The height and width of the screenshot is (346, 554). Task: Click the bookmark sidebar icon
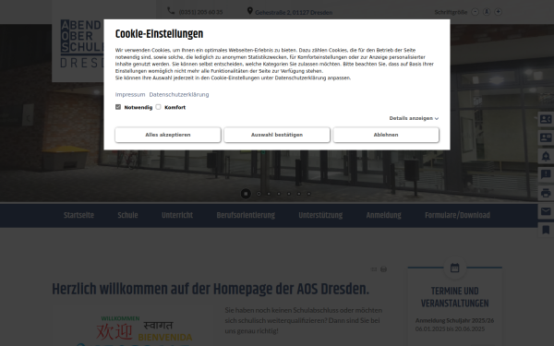coord(546,230)
